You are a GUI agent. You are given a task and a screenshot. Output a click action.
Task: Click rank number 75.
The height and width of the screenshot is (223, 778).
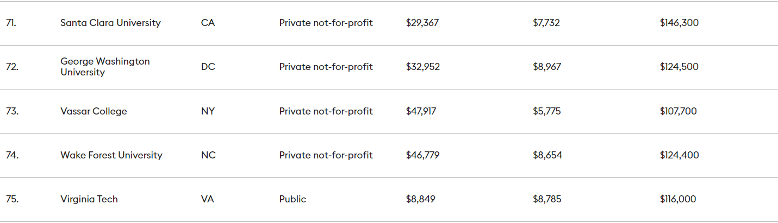12,199
